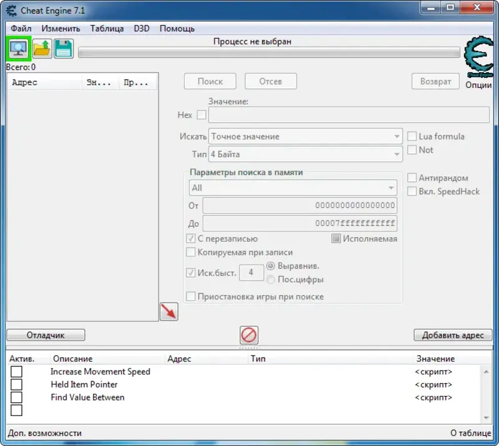Check the Lua formula option
The width and height of the screenshot is (499, 446).
tap(412, 136)
